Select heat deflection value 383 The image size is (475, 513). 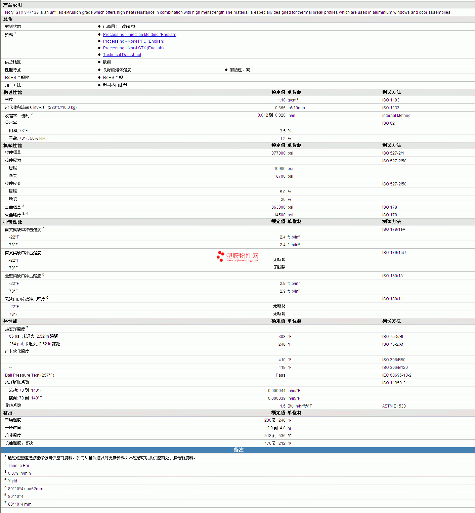point(282,337)
